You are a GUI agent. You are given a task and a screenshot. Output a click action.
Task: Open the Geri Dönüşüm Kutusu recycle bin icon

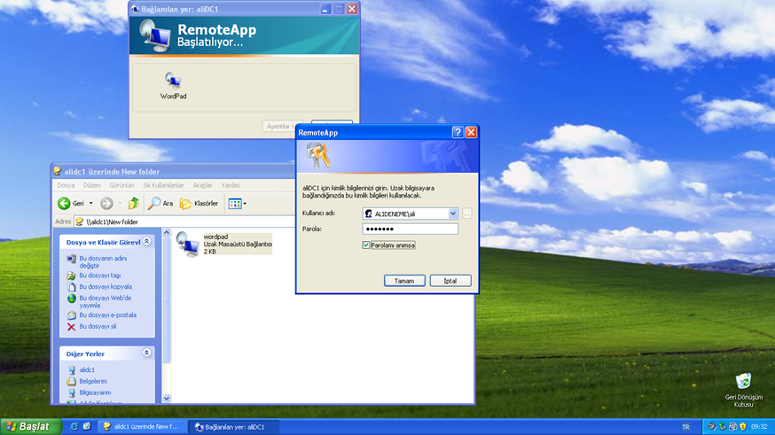(743, 390)
